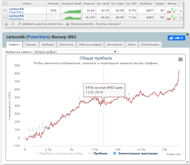The image size is (190, 165).
Task: Click the Форма bars in the SNG row
Action: 172,11
